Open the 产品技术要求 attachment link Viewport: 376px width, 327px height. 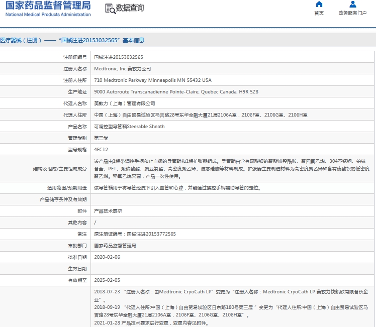pos(108,211)
